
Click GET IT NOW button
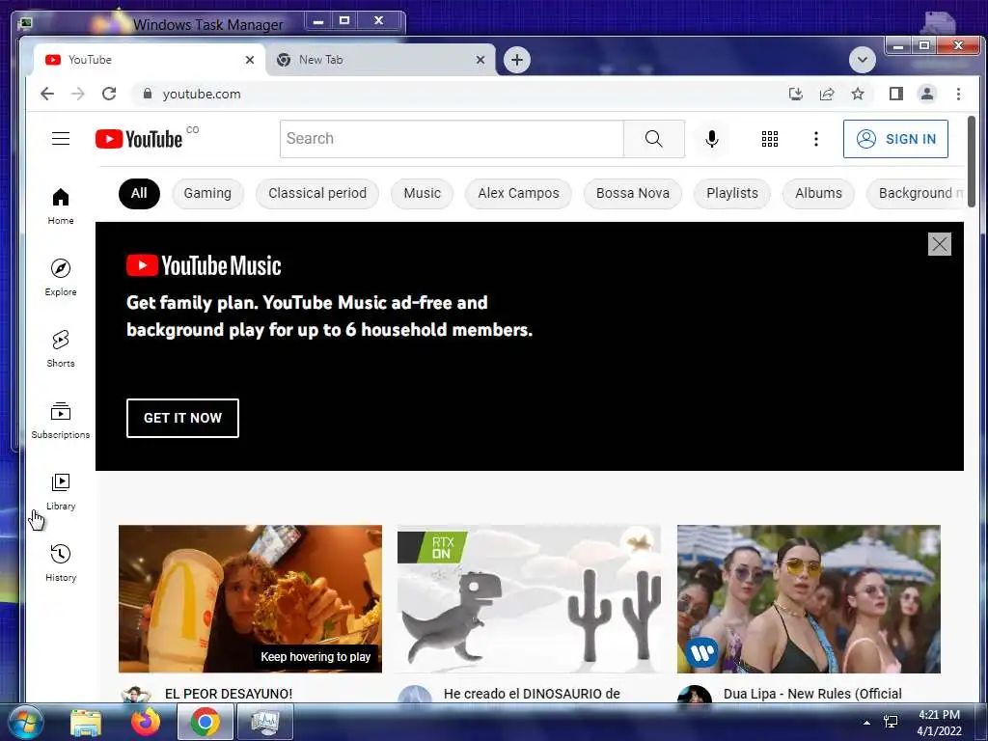(182, 418)
